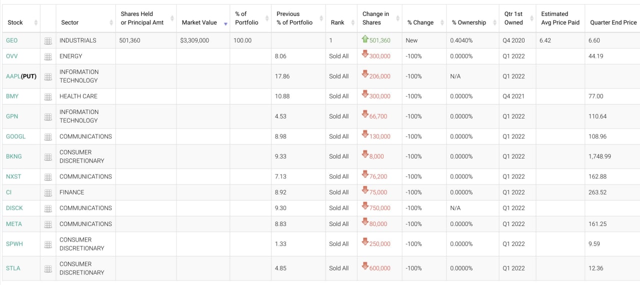Open the GEO stock link
This screenshot has height=285, width=640.
pyautogui.click(x=12, y=40)
